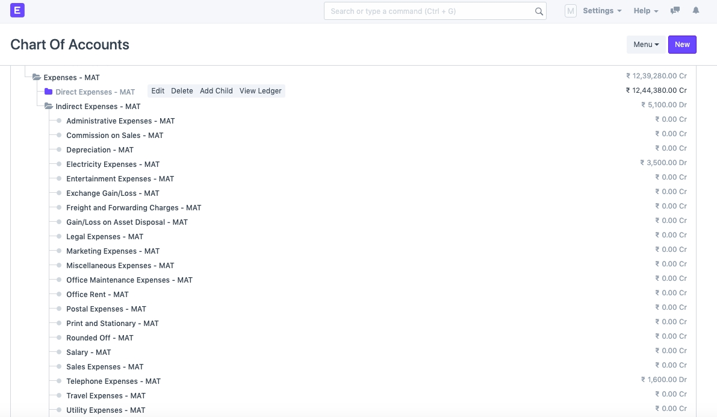This screenshot has height=417, width=717.
Task: Add Child under Direct Expenses
Action: [216, 91]
